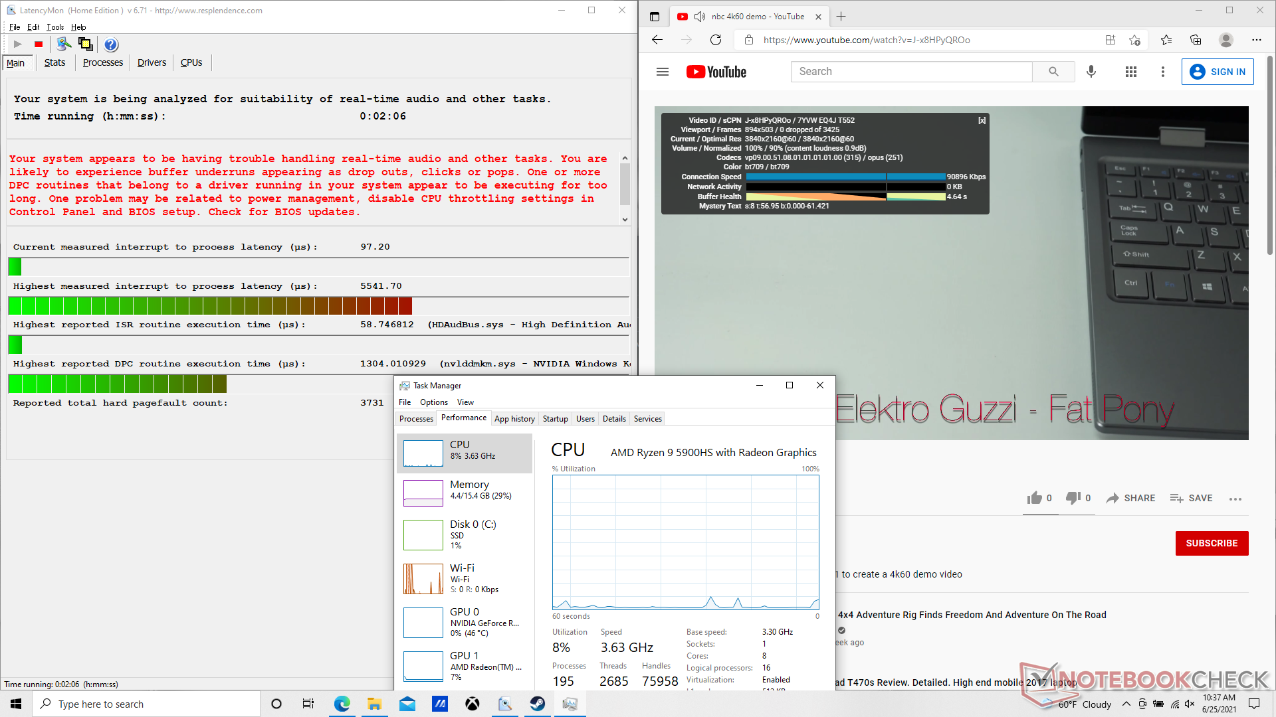
Task: Open the Startup tab in Task Manager
Action: pos(555,419)
